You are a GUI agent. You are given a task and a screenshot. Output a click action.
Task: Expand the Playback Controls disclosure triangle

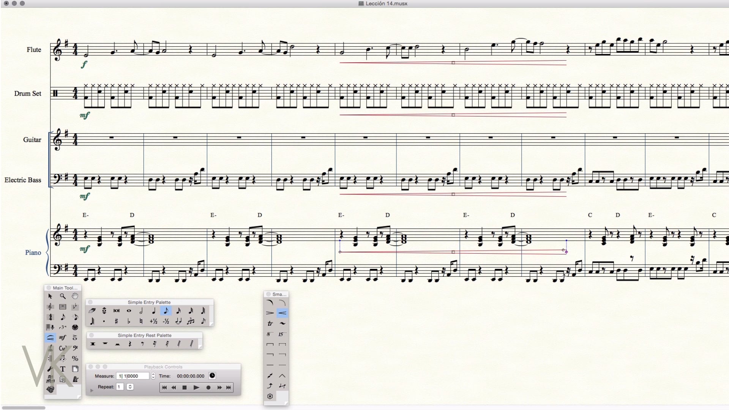(x=92, y=390)
